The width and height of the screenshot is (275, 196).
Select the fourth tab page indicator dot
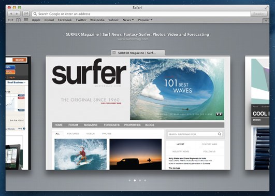click(145, 180)
